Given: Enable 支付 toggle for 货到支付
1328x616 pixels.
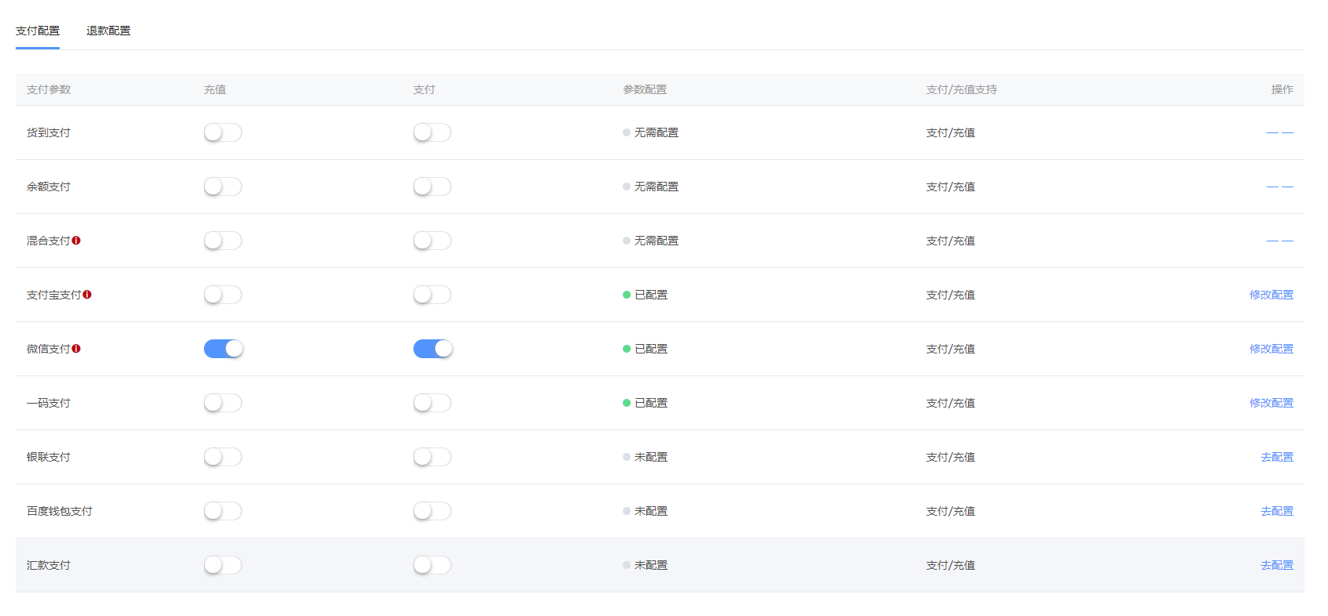Looking at the screenshot, I should (432, 132).
